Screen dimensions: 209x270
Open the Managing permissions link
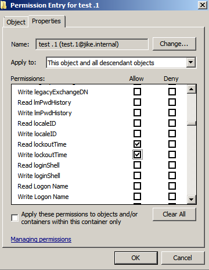[x=41, y=239]
